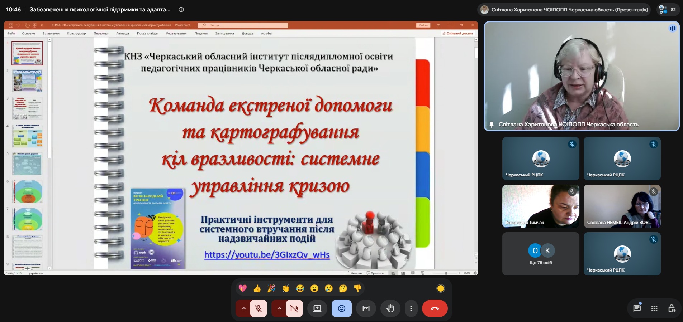Open more options three-dot menu

[411, 308]
